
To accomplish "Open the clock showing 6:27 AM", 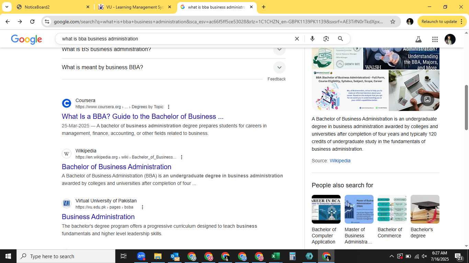I will click(x=439, y=256).
